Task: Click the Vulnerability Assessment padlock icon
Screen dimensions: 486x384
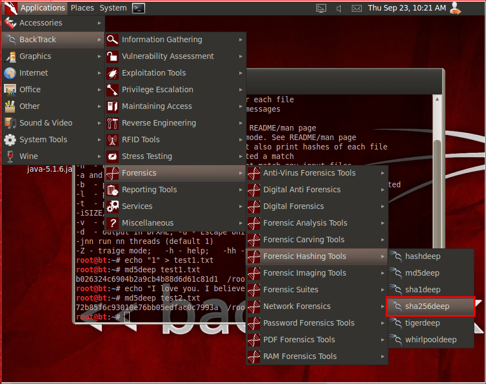Action: click(112, 56)
